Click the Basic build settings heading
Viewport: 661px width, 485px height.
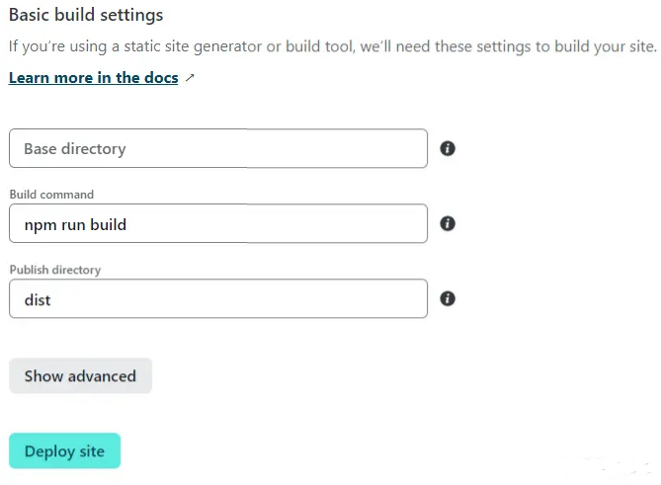pyautogui.click(x=86, y=15)
